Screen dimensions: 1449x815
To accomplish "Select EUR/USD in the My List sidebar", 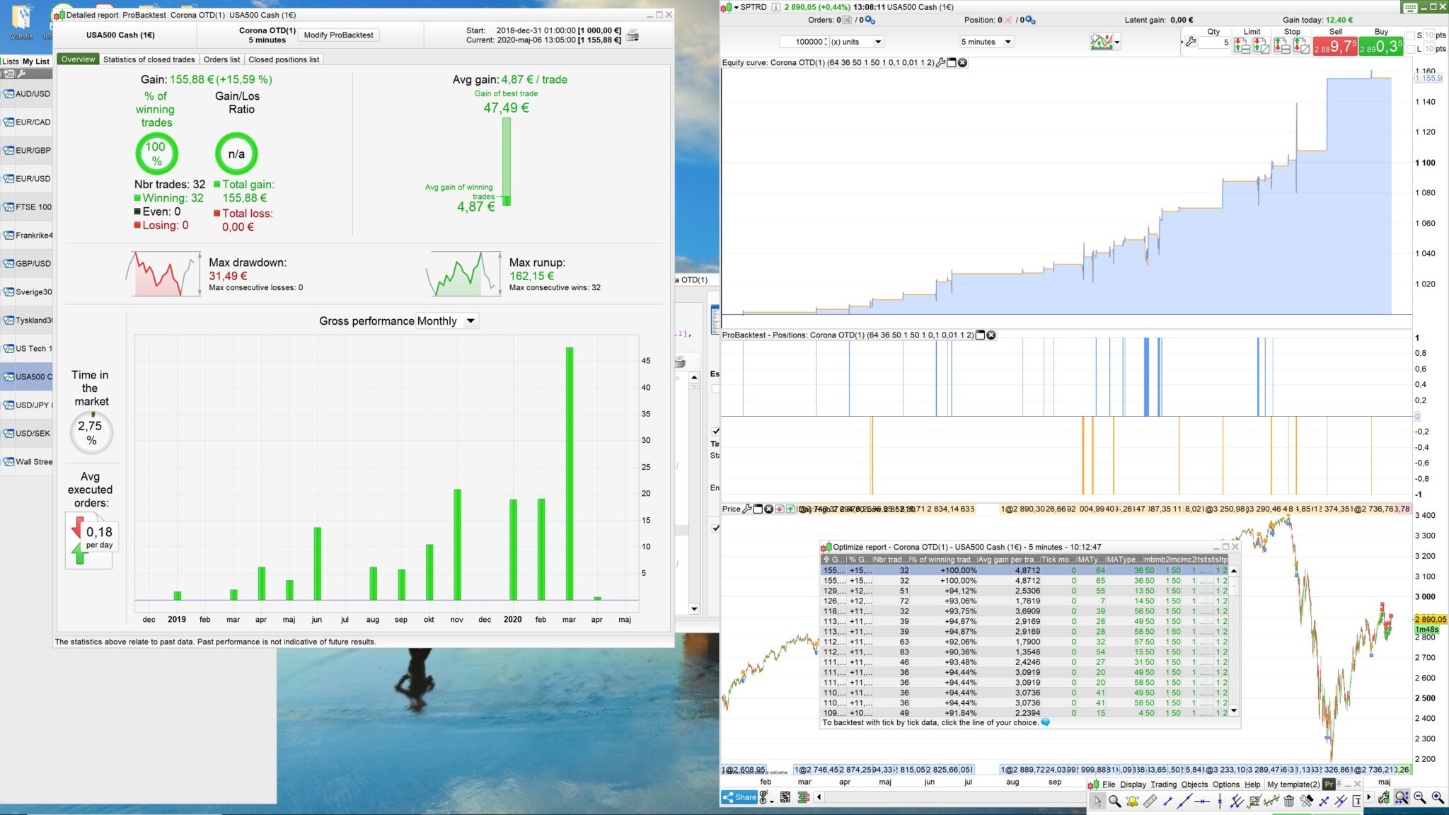I will (x=33, y=179).
